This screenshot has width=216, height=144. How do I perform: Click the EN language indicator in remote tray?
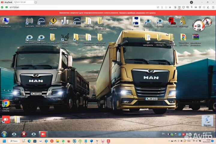[x=163, y=133]
